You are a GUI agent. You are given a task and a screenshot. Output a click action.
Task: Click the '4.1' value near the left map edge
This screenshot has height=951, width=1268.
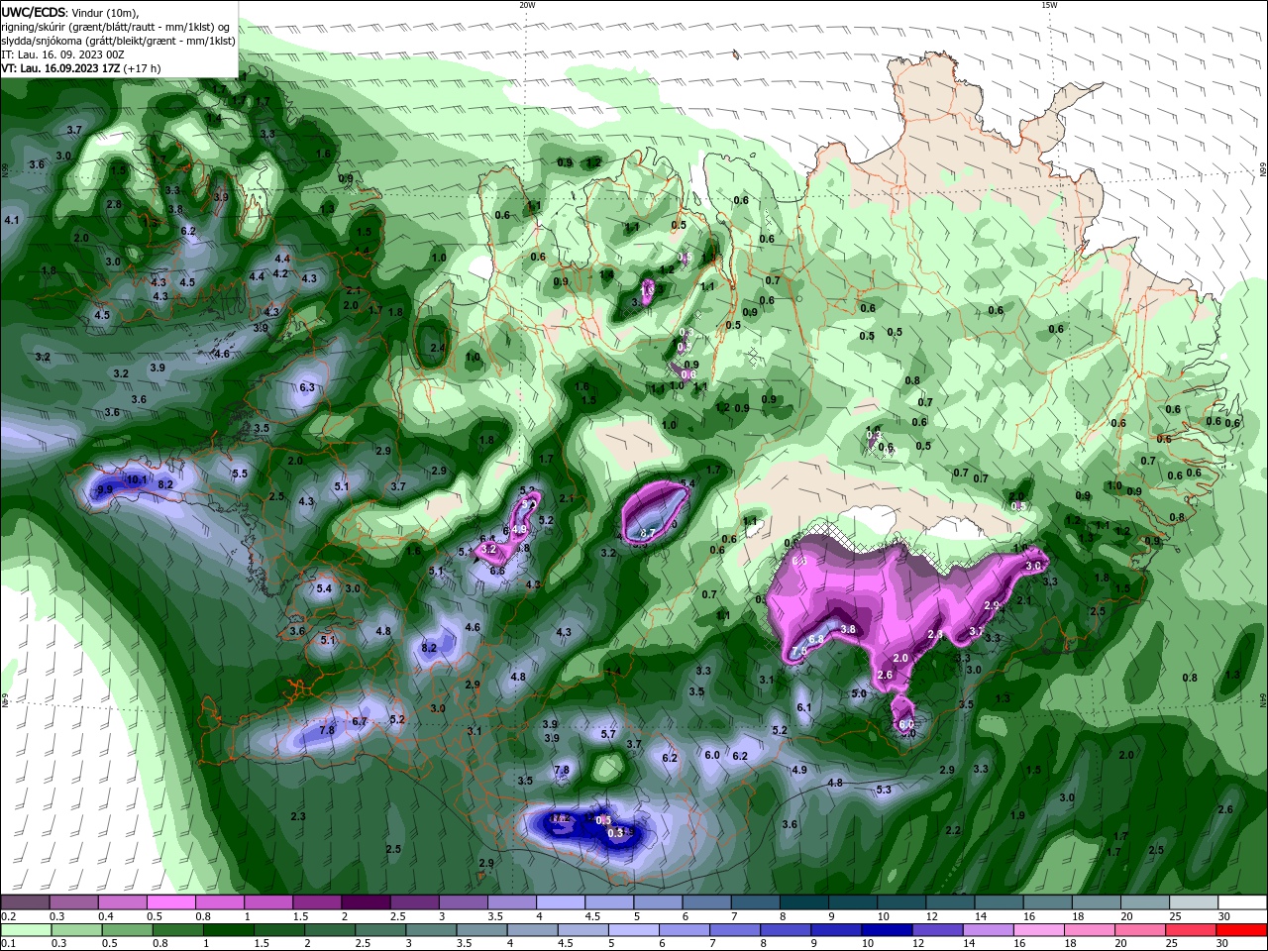point(12,220)
